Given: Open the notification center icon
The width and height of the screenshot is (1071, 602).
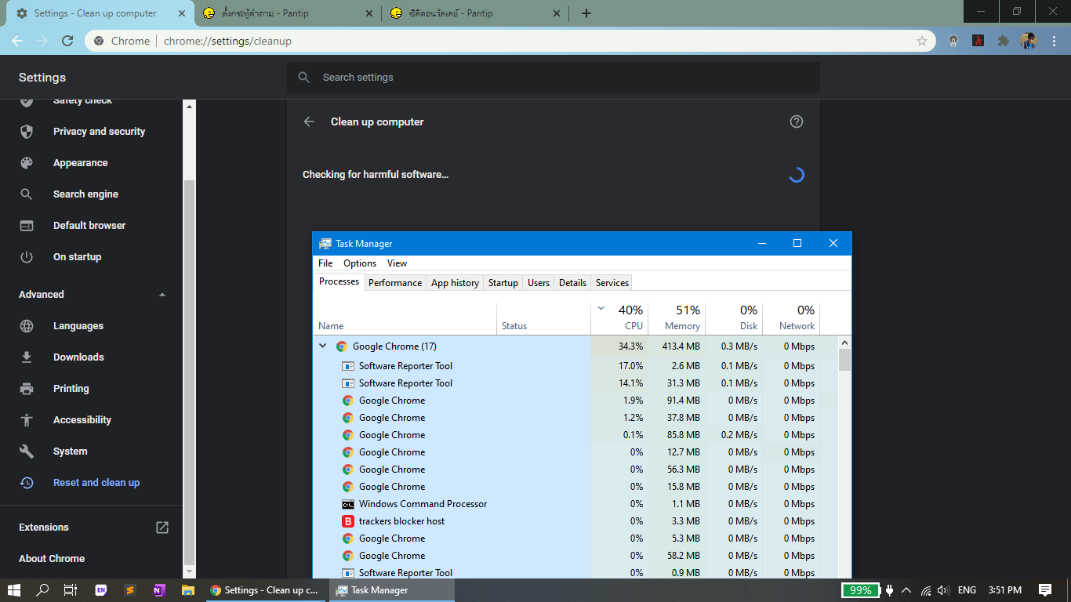Looking at the screenshot, I should click(1045, 590).
